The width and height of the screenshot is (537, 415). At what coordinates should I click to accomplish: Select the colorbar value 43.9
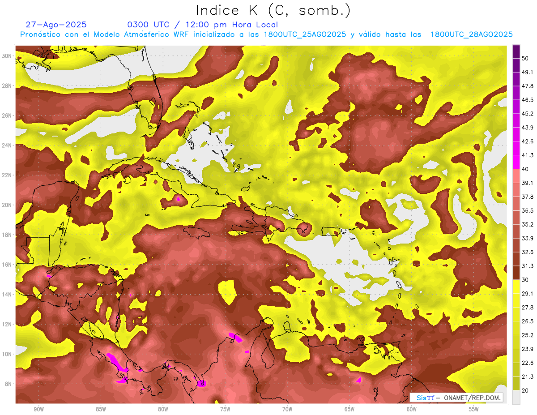528,128
